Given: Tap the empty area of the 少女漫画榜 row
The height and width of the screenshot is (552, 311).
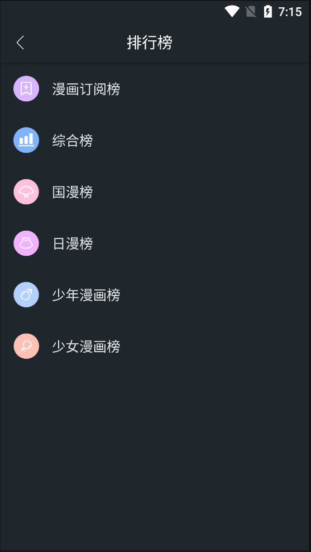Looking at the screenshot, I should [x=214, y=346].
